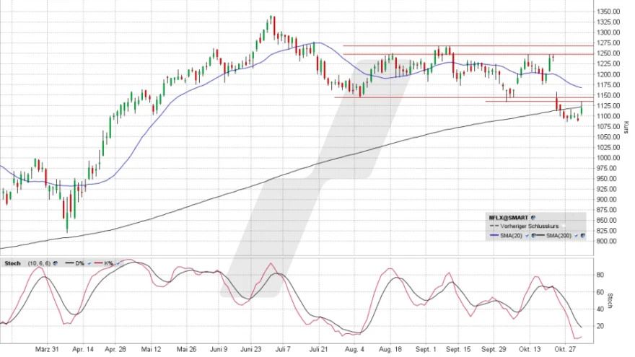Screen dimensions: 635x357
Task: Click the edit icon beside SMA(200)
Action: (x=582, y=236)
